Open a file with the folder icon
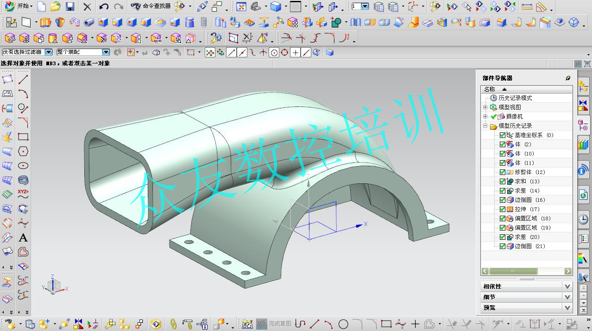This screenshot has width=592, height=331. coord(55,6)
